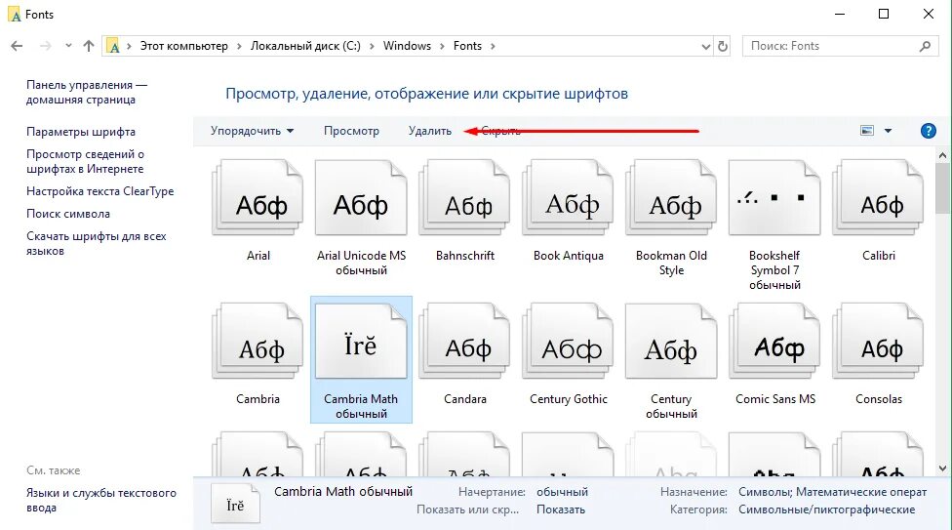Change view layout icon
The width and height of the screenshot is (952, 530).
867,131
